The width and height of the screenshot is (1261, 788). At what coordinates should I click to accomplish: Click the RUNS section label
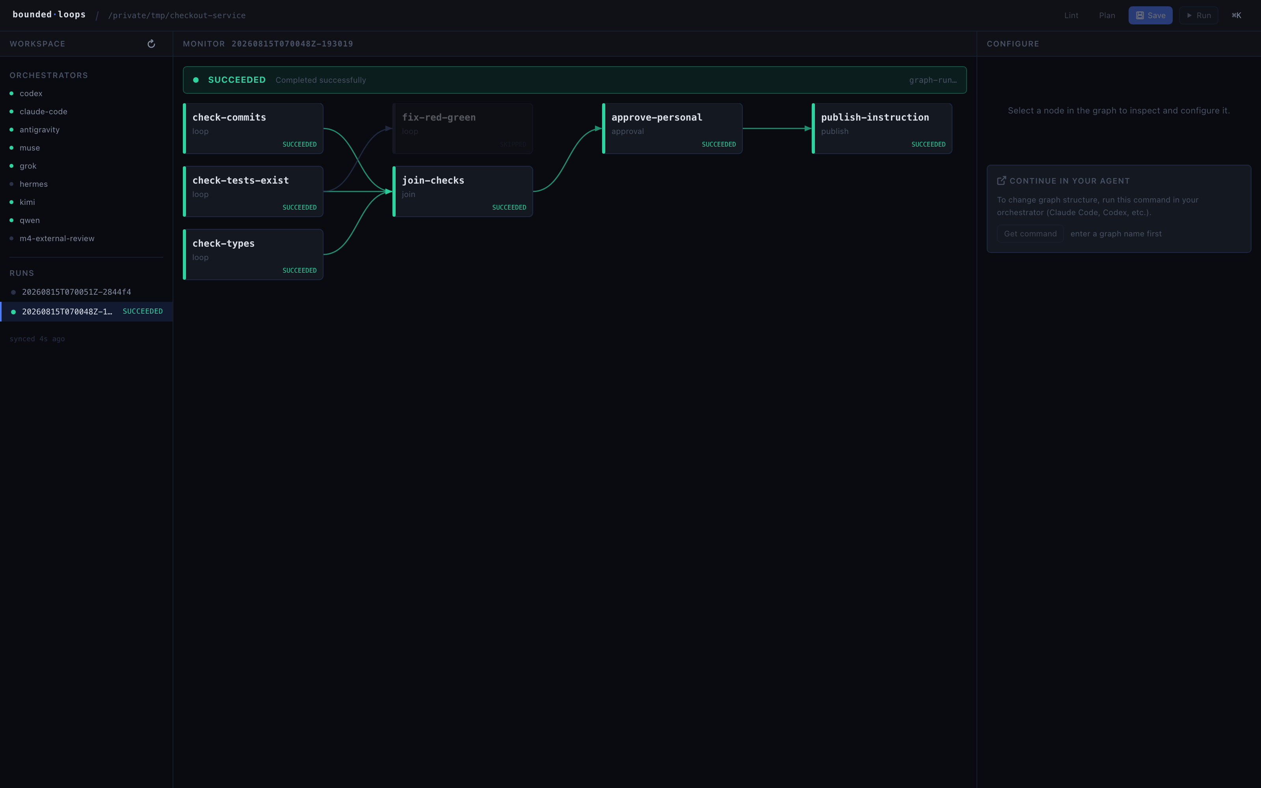22,273
